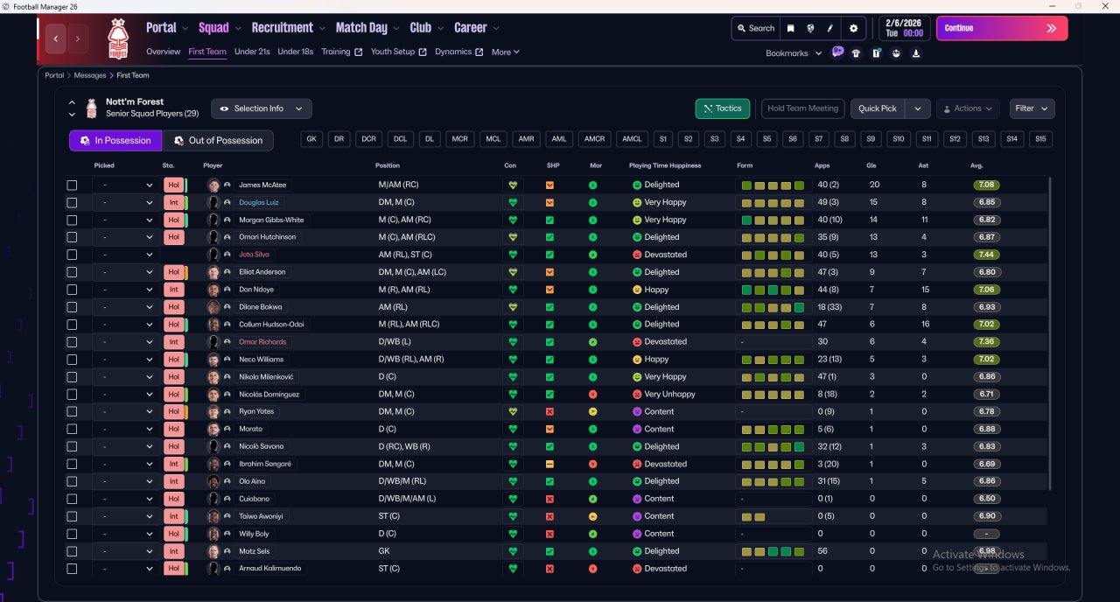Screen dimensions: 1120x602
Task: Click the bookmark icon beside Search
Action: 790,28
